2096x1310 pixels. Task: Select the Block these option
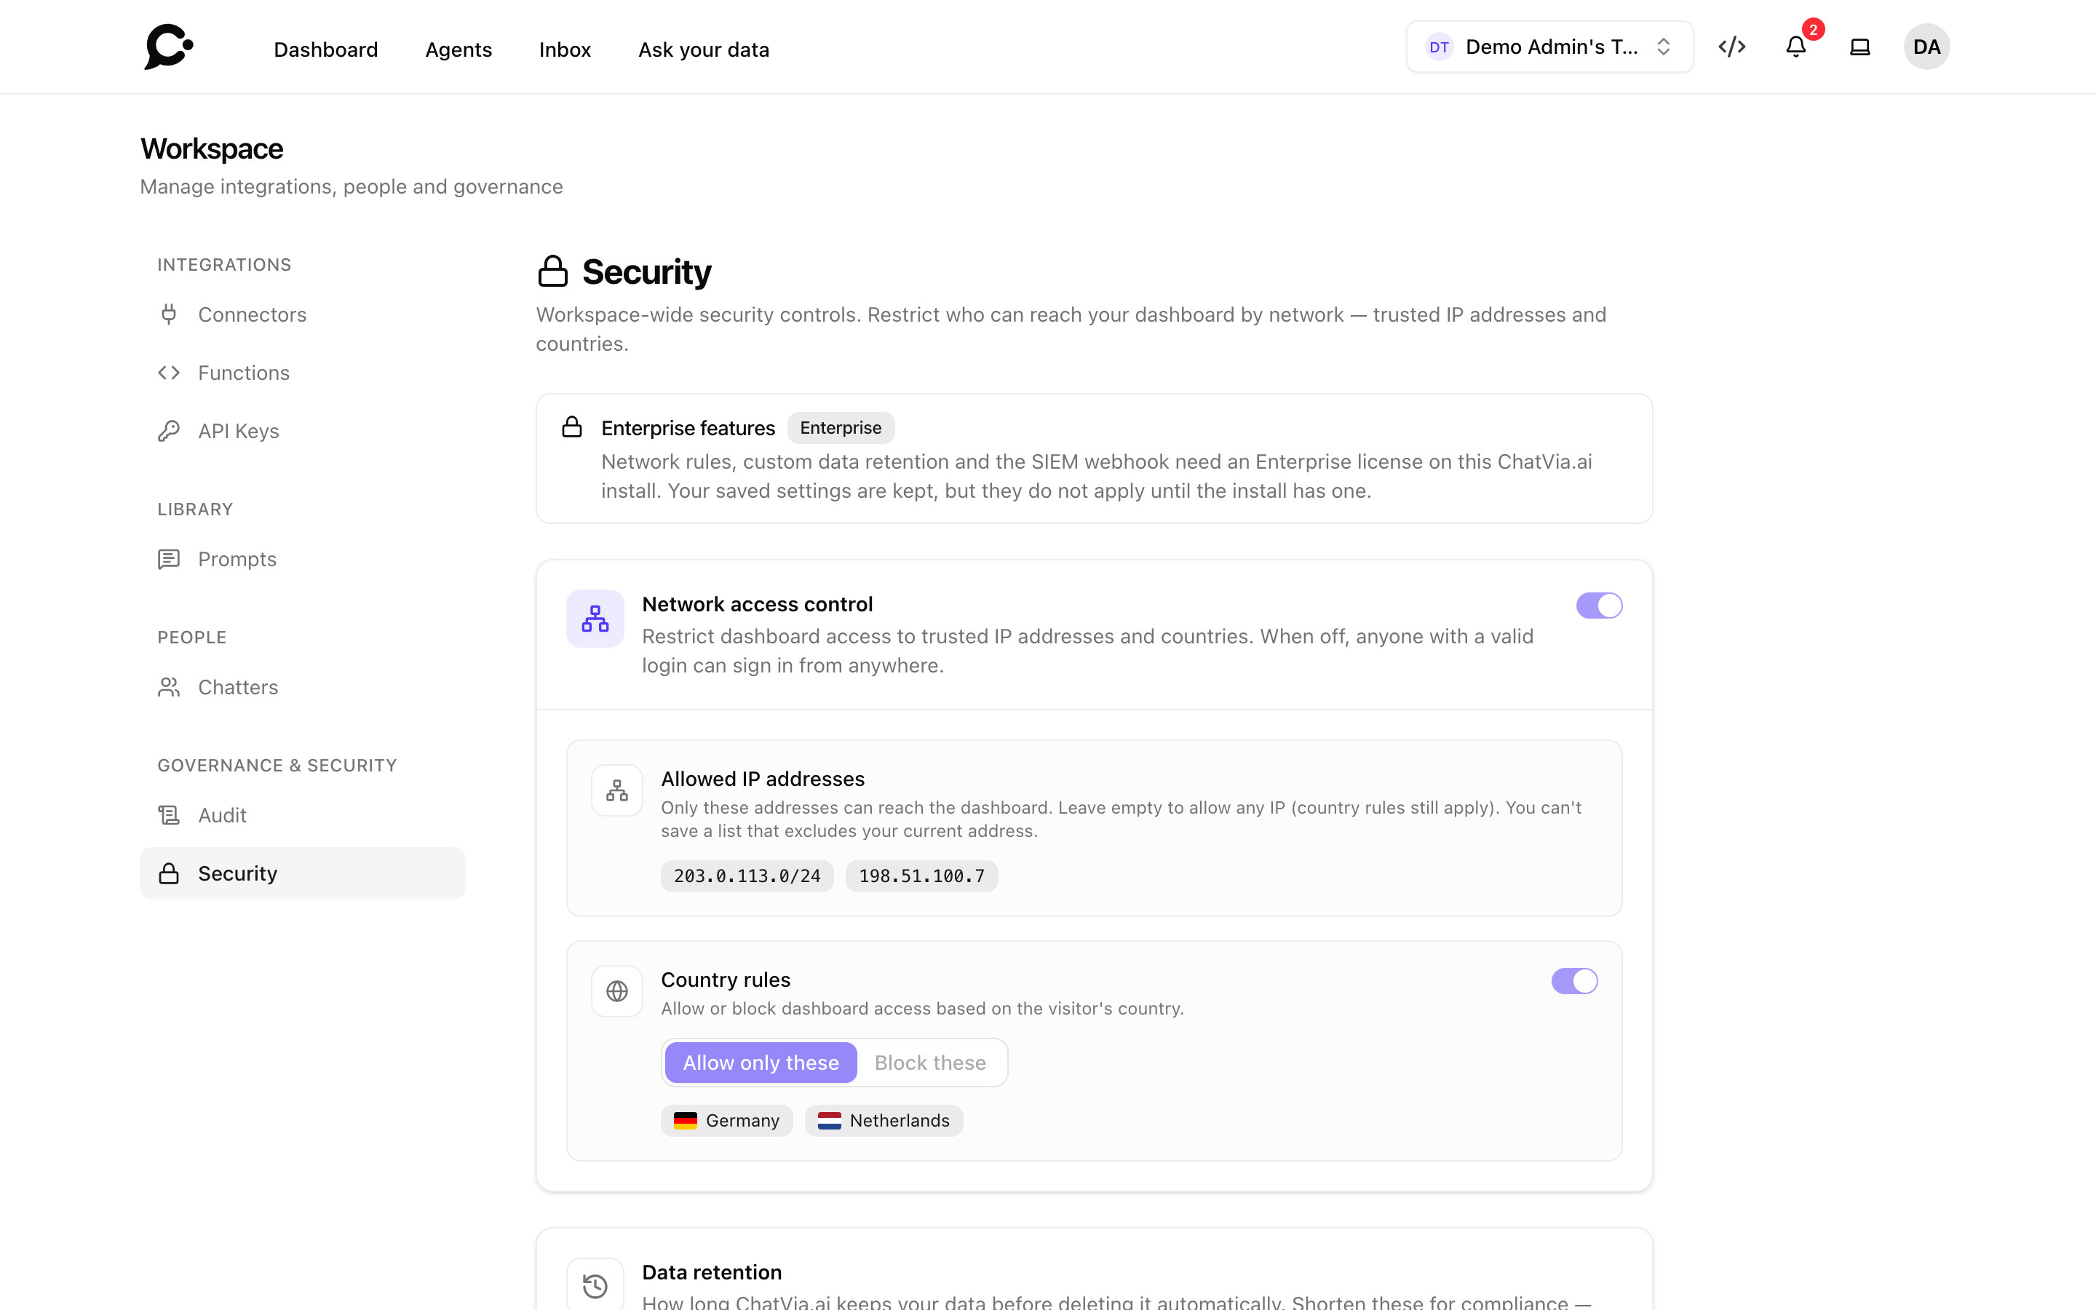coord(930,1063)
